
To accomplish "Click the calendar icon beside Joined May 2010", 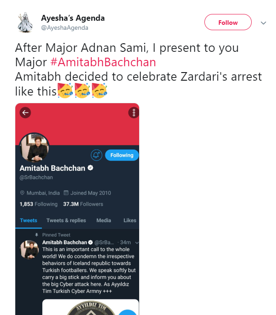I will (66, 193).
